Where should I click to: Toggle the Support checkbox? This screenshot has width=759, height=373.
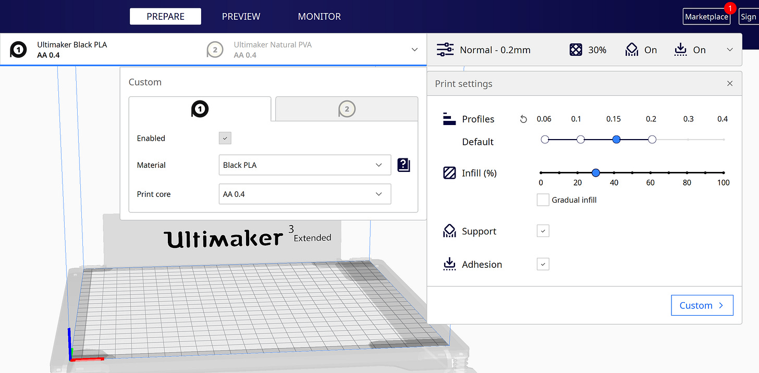click(x=543, y=231)
